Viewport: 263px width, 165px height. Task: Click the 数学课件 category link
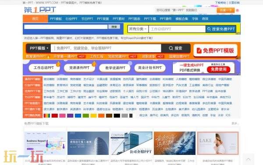pyautogui.click(x=62, y=109)
